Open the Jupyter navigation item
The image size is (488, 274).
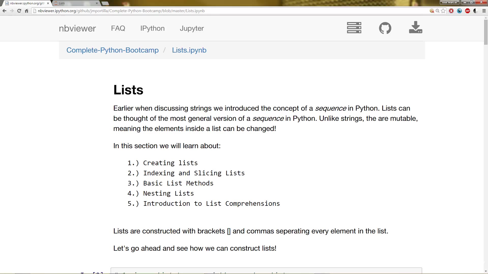192,28
